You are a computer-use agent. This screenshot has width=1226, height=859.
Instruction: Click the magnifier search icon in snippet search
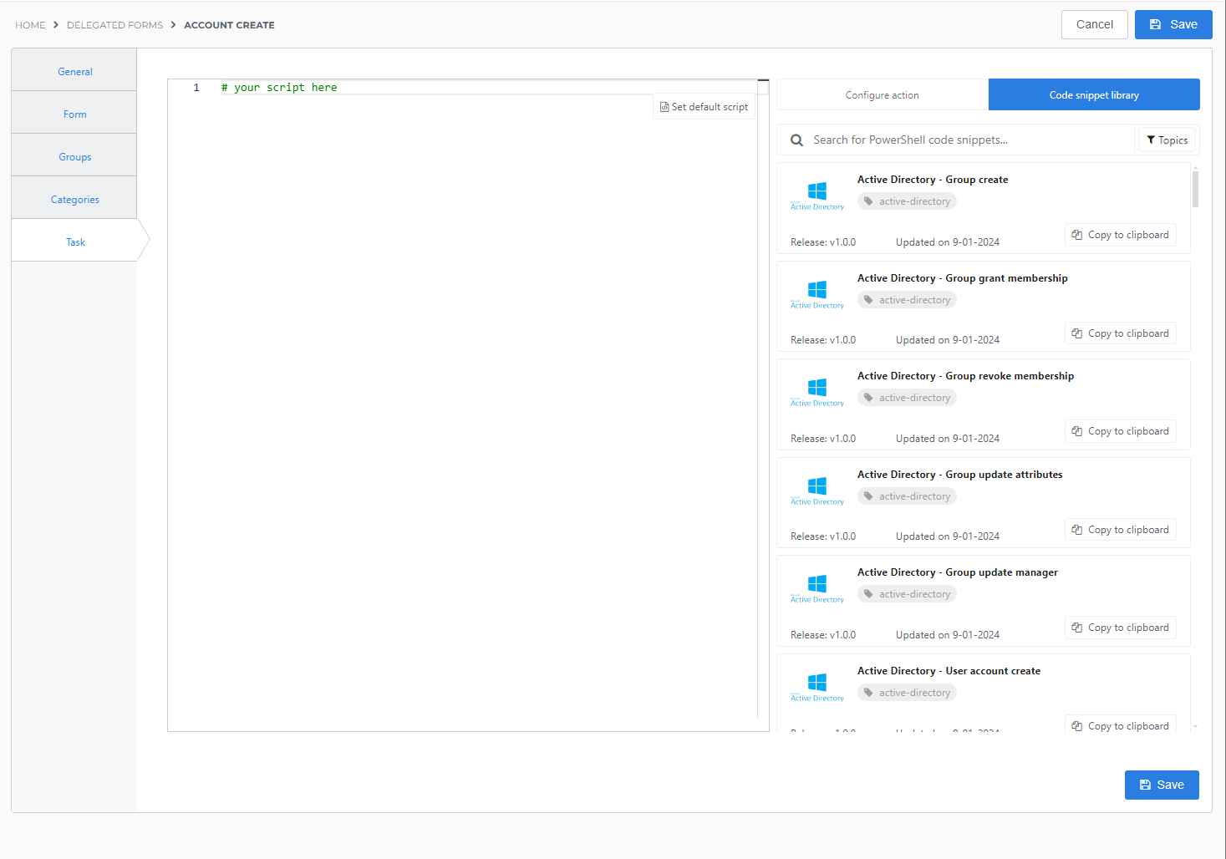pos(797,140)
